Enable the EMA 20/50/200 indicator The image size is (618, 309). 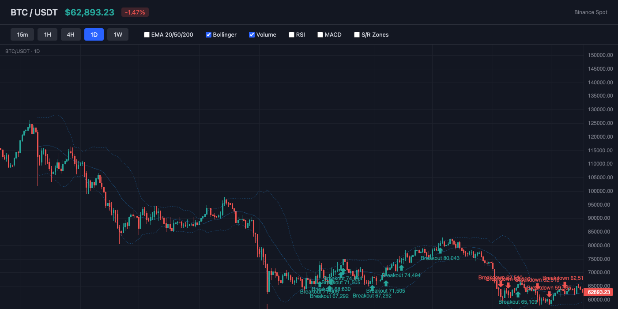(x=147, y=34)
